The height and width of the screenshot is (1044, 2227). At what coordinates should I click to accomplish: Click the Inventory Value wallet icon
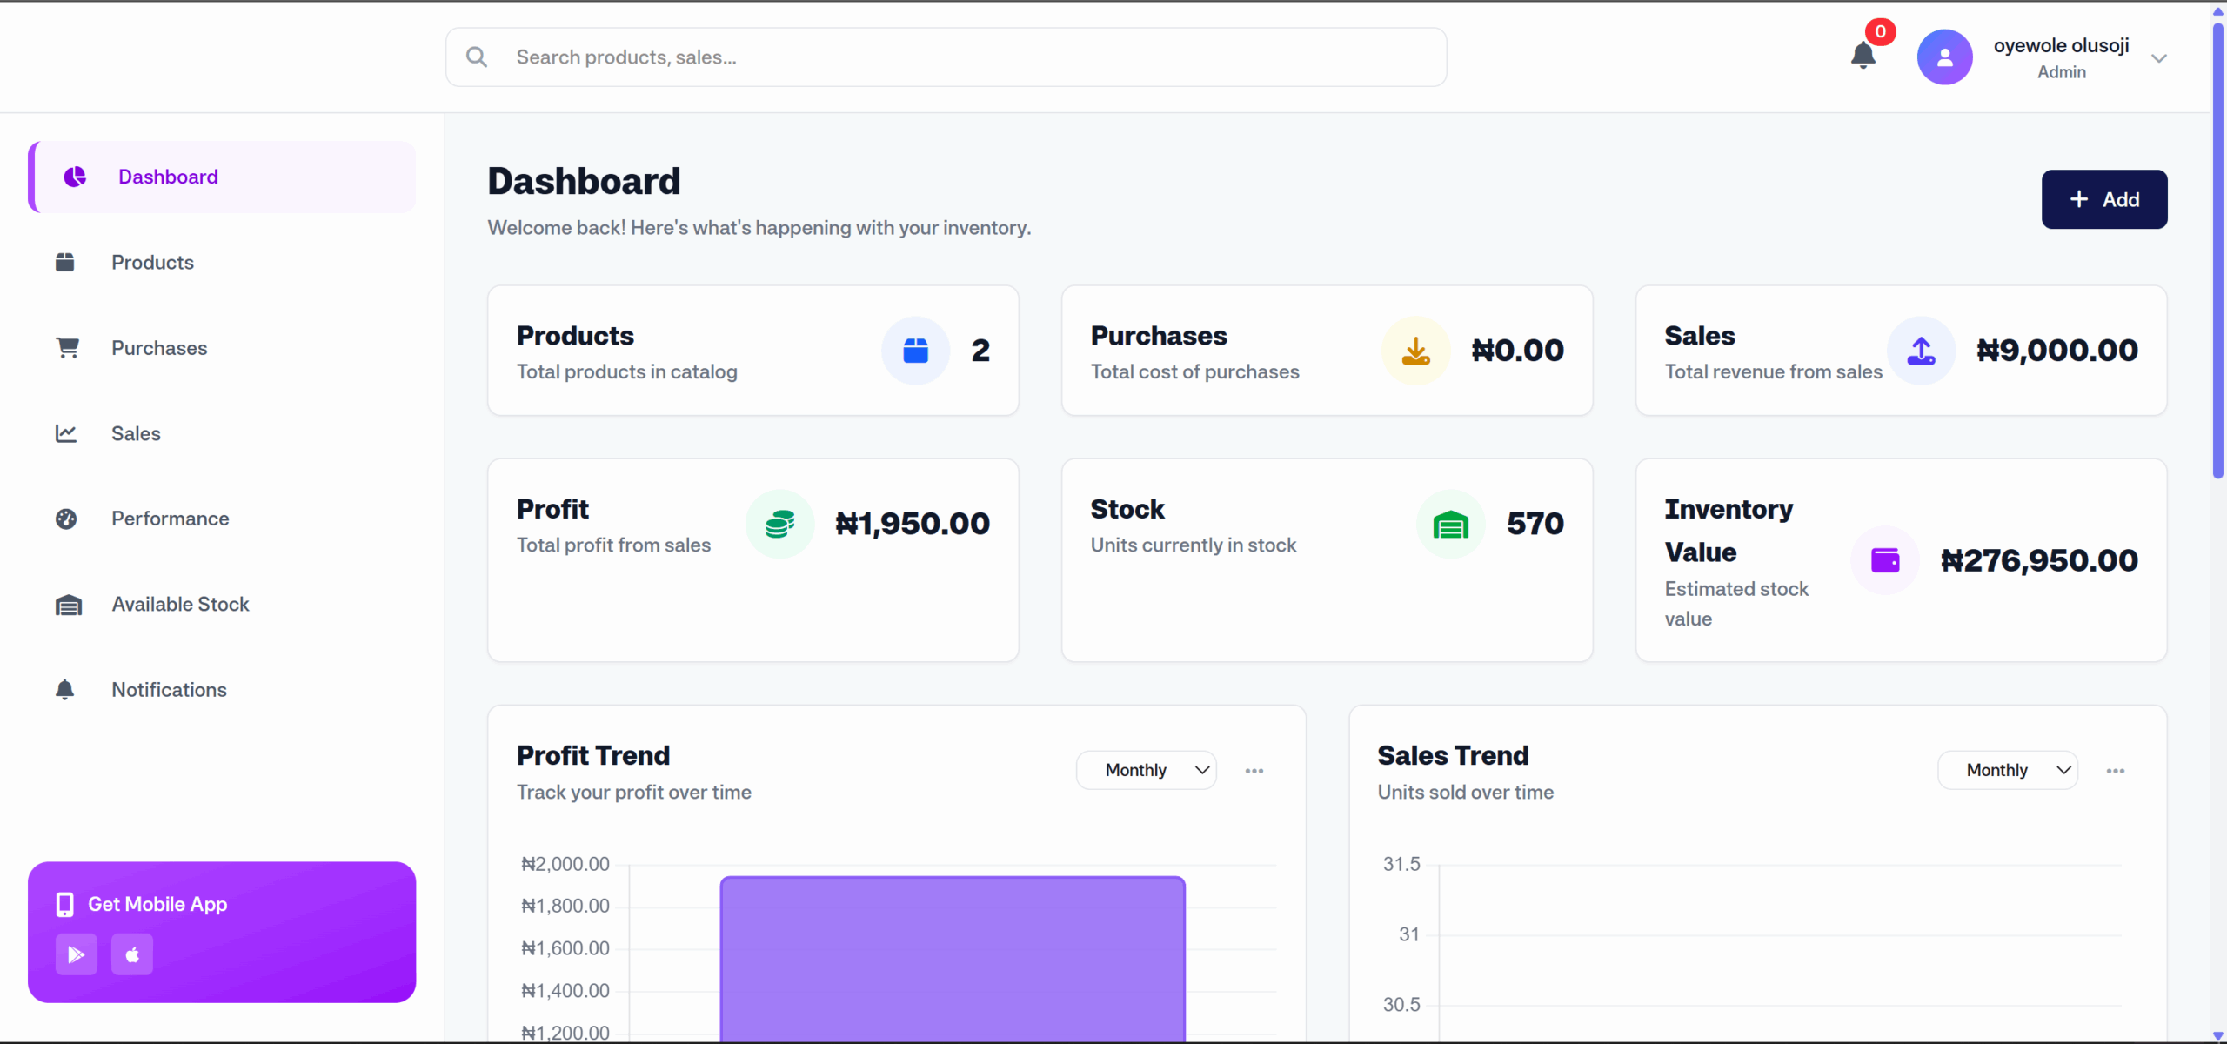[x=1885, y=560]
